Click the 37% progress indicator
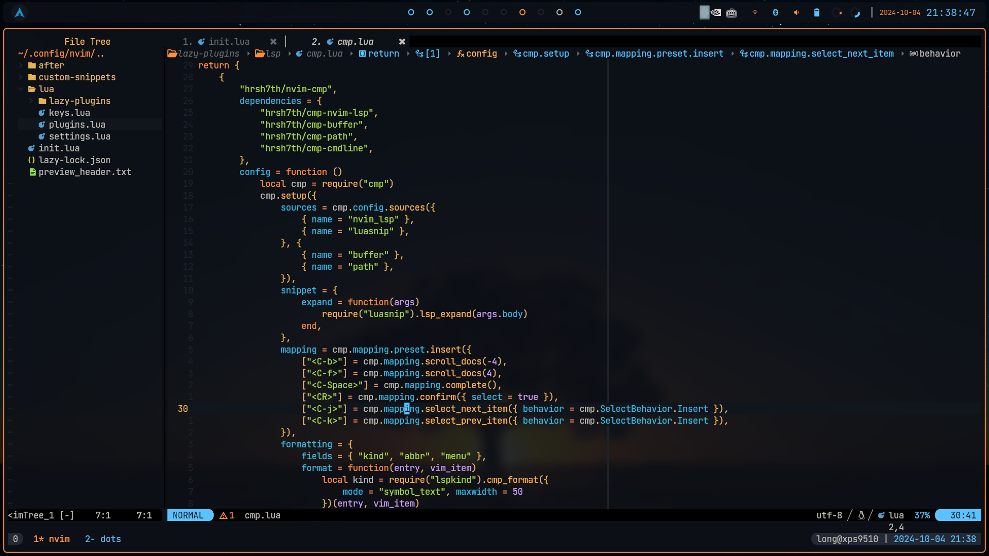 [922, 515]
